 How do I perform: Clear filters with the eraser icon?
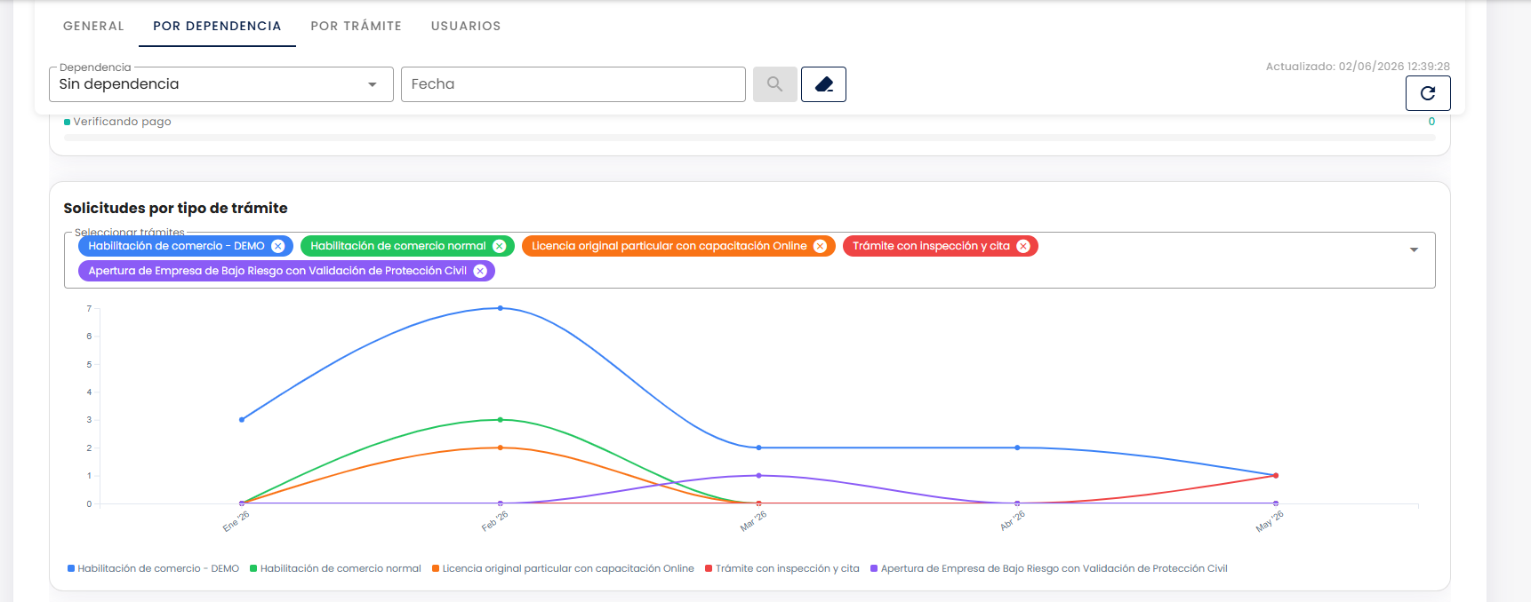coord(823,84)
